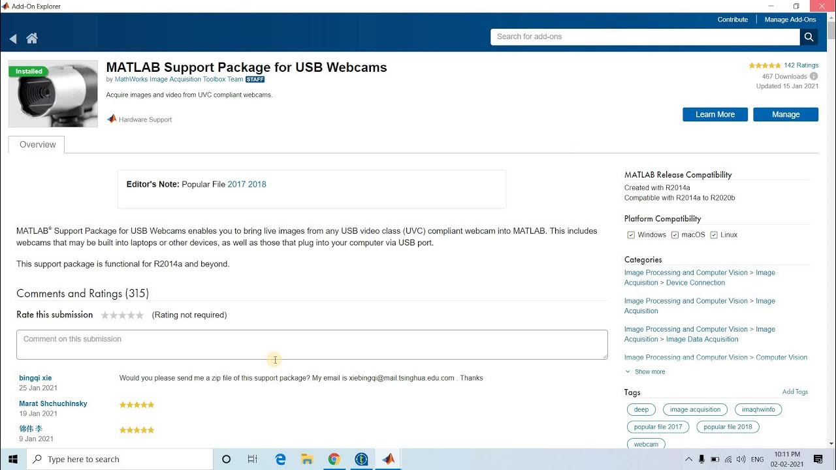This screenshot has width=836, height=470.
Task: Open the 2017 popular file link
Action: [x=236, y=184]
